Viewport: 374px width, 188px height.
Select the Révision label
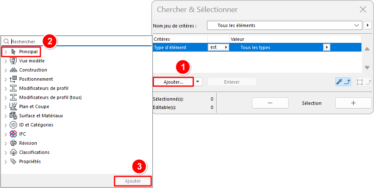pos(28,143)
